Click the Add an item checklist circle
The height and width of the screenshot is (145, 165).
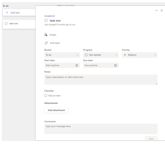tap(46, 95)
